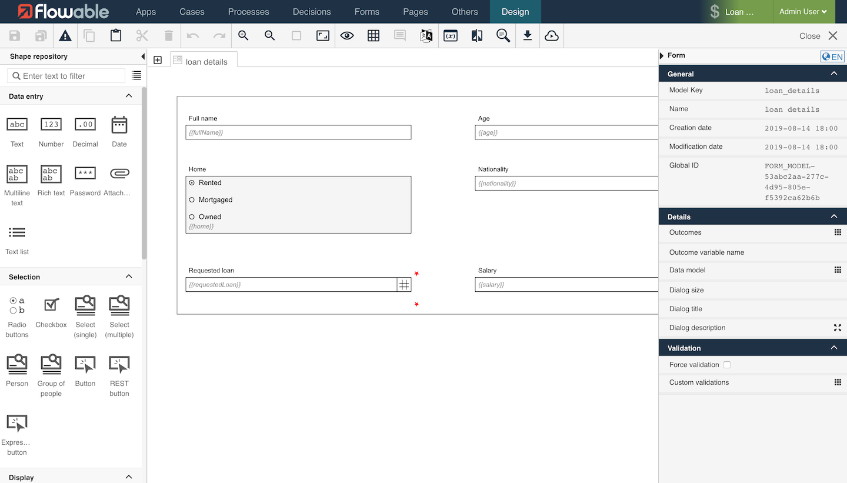Zoom in on the form canvas

(x=243, y=35)
